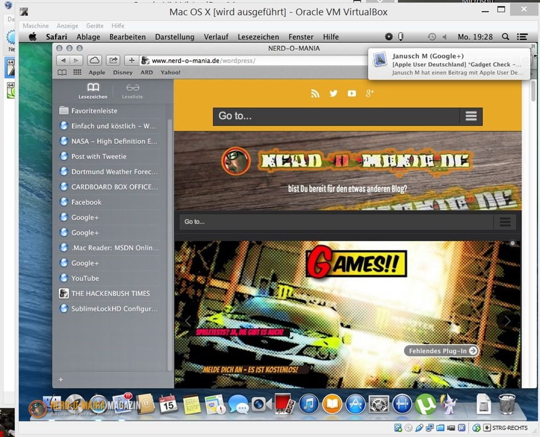This screenshot has height=437, width=540.
Task: Open the YouTube icon on website header
Action: (352, 93)
